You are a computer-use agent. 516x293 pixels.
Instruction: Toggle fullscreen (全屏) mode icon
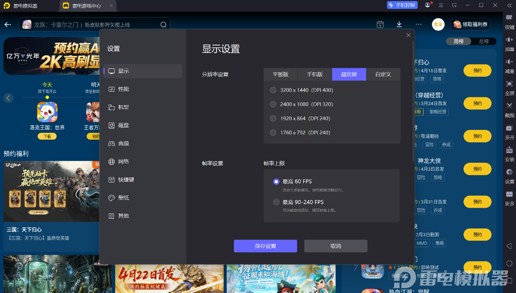click(509, 84)
